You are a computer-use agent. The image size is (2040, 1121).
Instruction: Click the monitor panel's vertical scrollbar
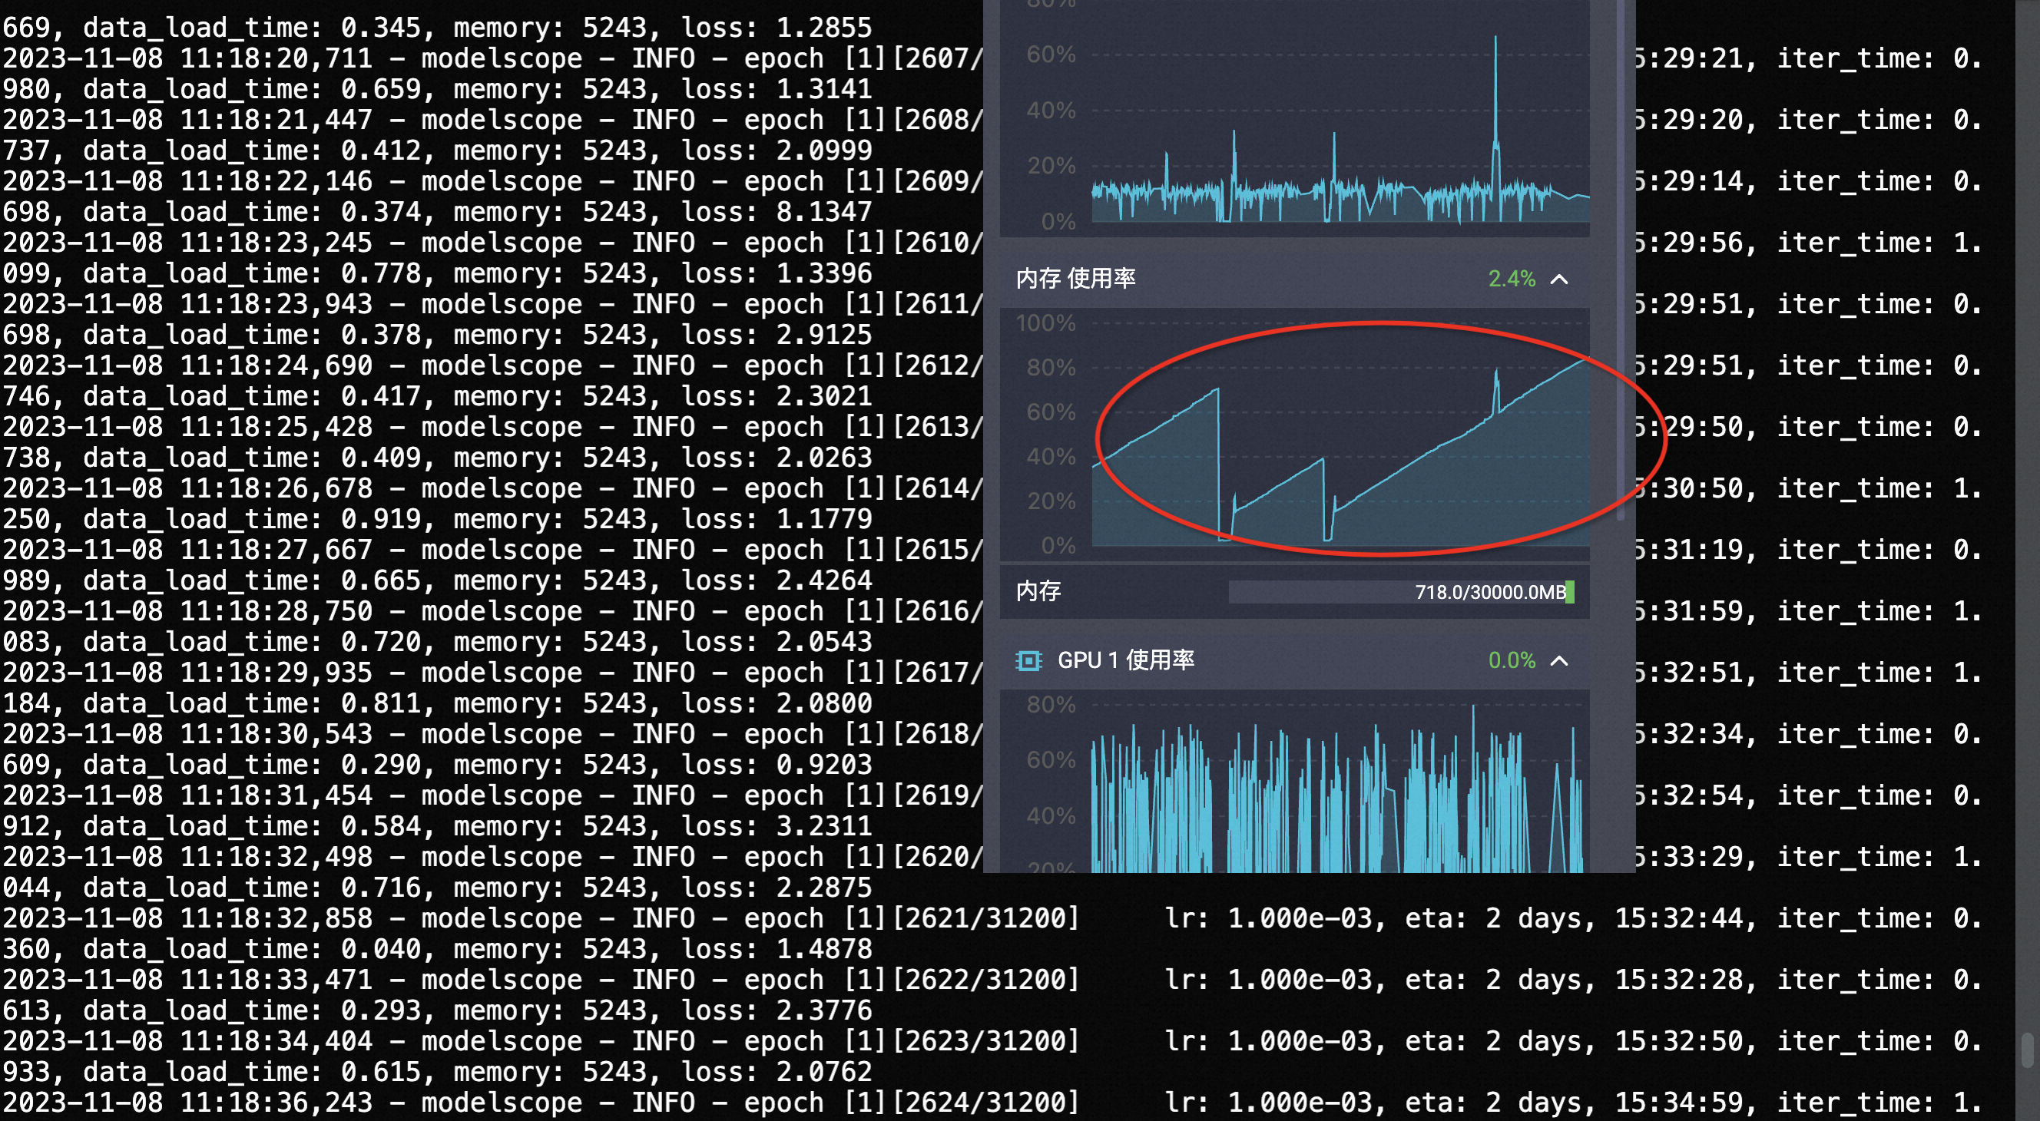click(x=1621, y=261)
